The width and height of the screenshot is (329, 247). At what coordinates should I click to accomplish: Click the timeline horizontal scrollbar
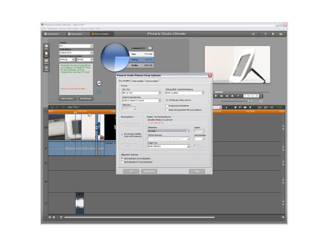(139, 217)
